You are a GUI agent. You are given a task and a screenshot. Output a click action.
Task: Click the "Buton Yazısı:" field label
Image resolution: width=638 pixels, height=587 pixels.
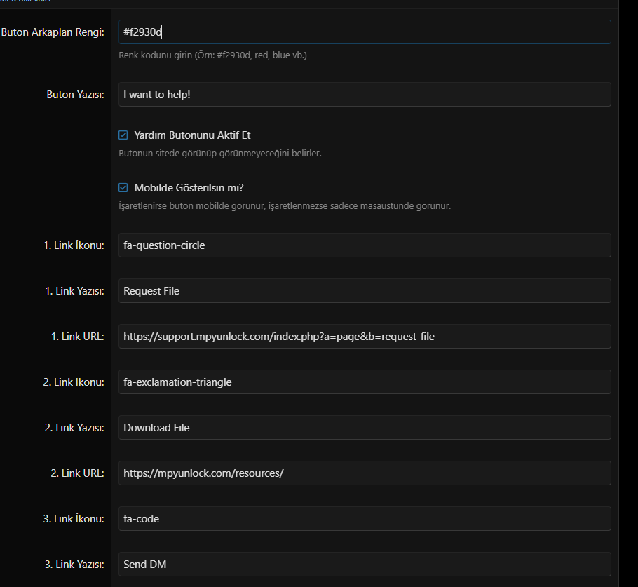coord(75,95)
